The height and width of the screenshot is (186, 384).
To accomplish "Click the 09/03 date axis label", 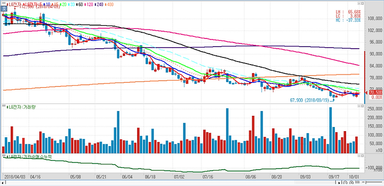I will click(x=305, y=176).
